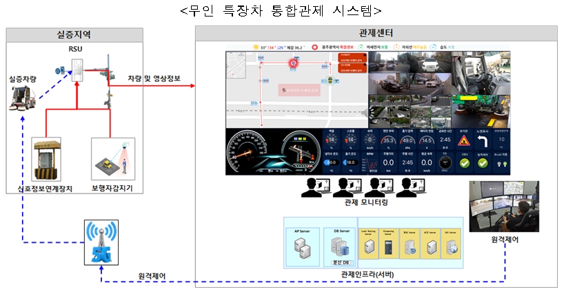Open the sweeper brush camera feed
Image resolution: width=566 pixels, height=296 pixels.
point(481,112)
